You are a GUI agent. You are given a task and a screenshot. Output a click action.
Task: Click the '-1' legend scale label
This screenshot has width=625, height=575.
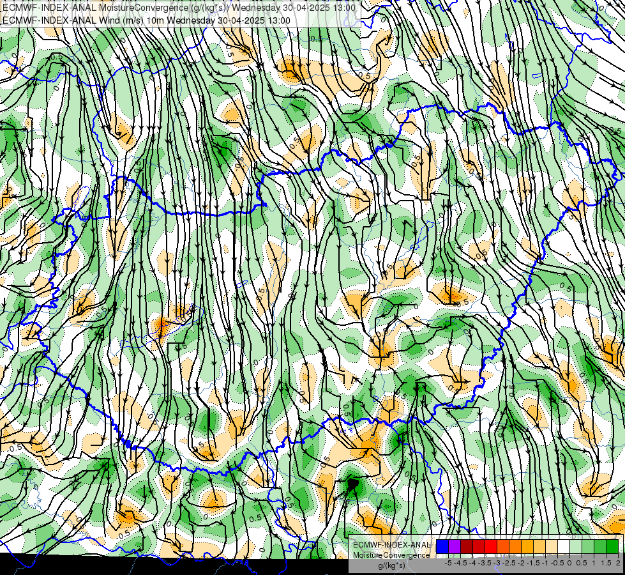point(545,563)
